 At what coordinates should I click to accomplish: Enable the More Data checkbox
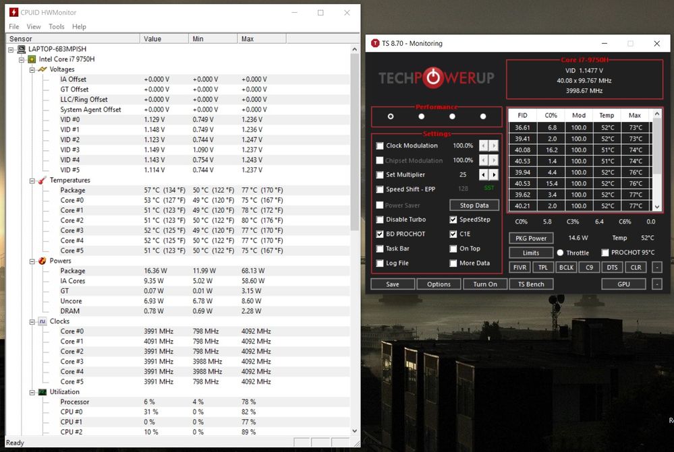coord(453,263)
